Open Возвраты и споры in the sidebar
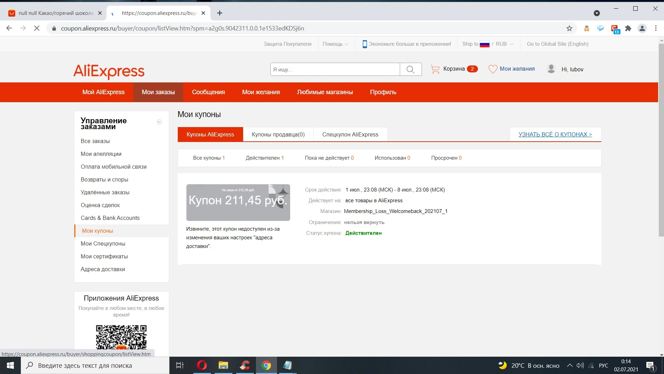The image size is (664, 374). pos(104,180)
